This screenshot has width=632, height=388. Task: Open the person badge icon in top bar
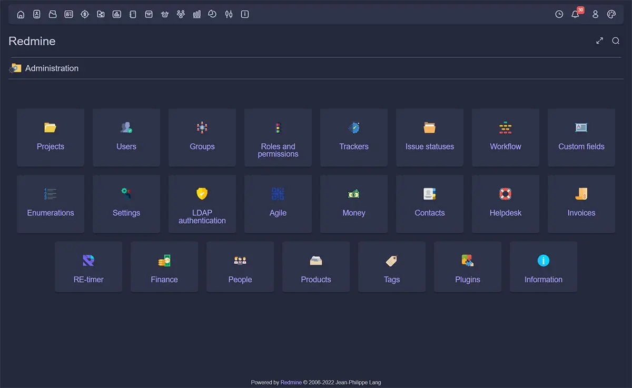36,14
